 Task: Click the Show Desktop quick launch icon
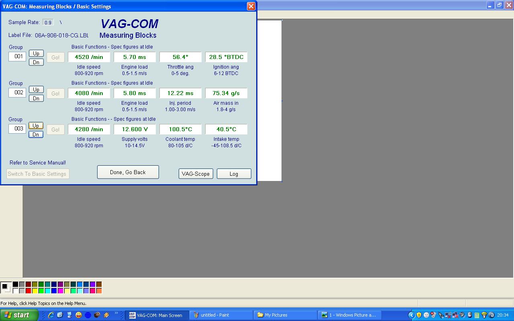coord(60,315)
